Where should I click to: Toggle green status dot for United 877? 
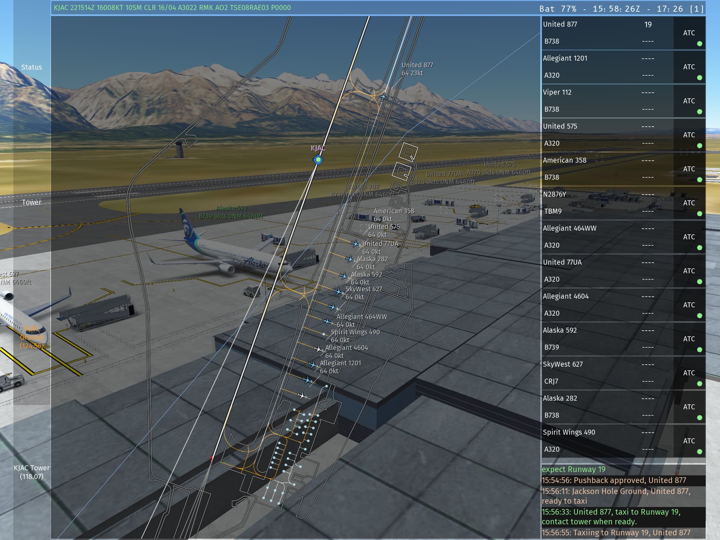tap(699, 44)
